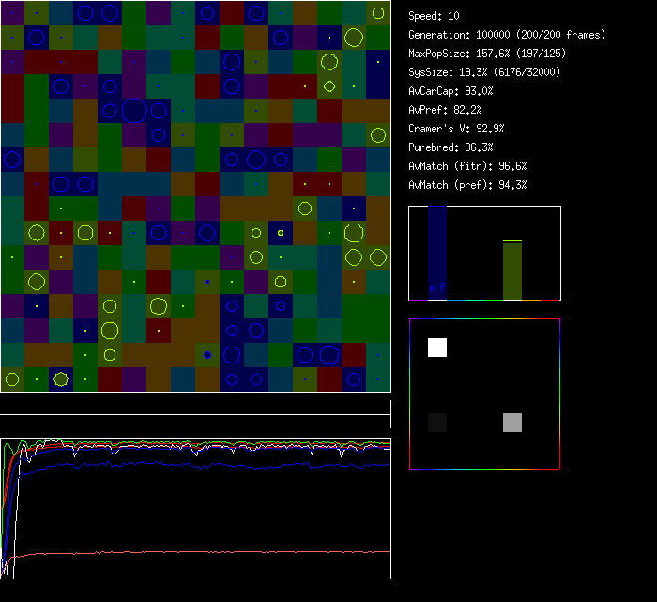Click the olive-green bar in the histogram
This screenshot has height=602, width=657.
tap(512, 270)
